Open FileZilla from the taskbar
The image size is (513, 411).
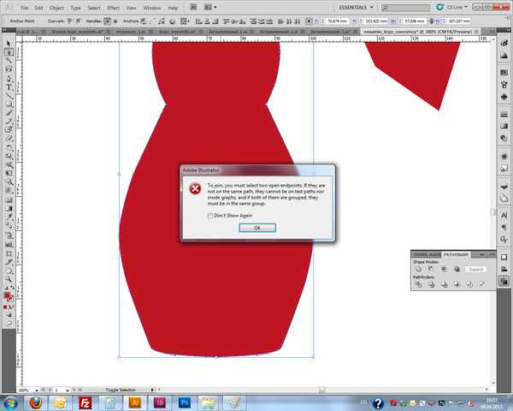(x=85, y=402)
